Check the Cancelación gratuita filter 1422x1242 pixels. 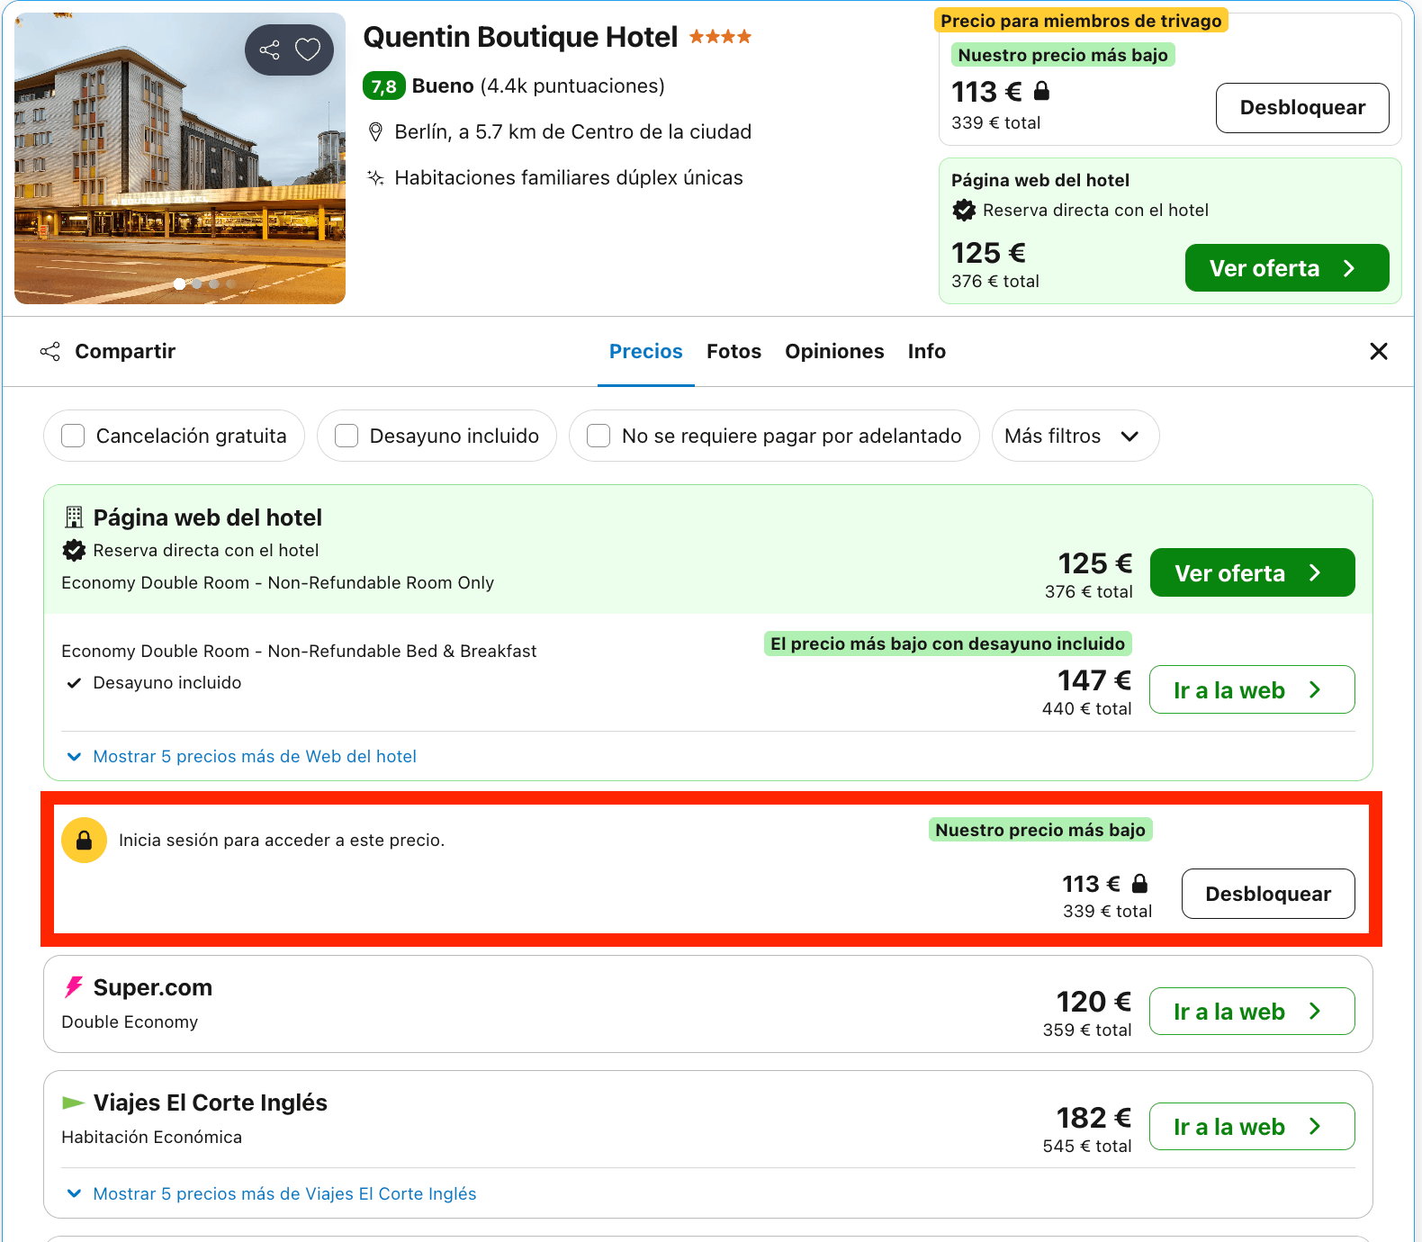[x=73, y=436]
